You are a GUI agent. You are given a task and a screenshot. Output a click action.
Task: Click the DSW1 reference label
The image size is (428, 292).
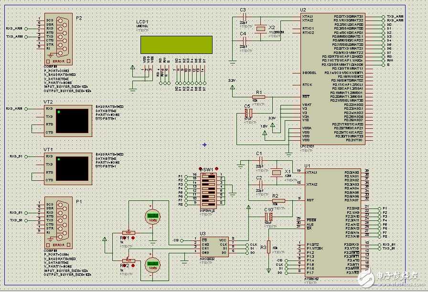click(207, 169)
